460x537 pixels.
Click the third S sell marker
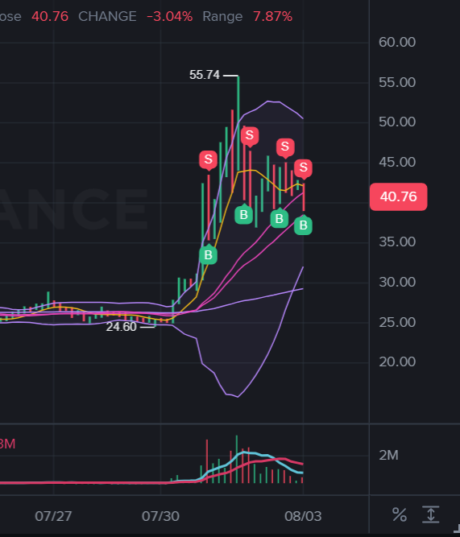click(285, 147)
